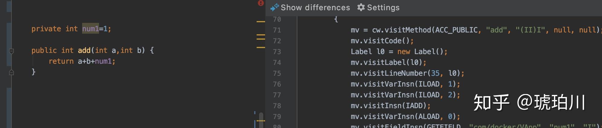This screenshot has height=128, width=602.
Task: Click the Show differences label
Action: [x=315, y=8]
